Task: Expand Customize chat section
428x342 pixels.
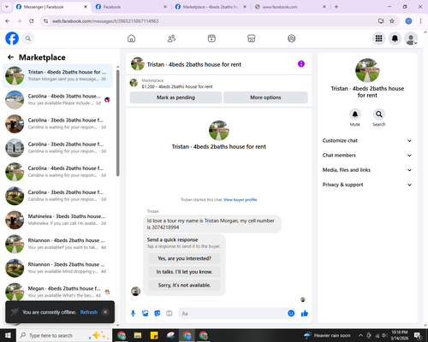Action: (367, 140)
